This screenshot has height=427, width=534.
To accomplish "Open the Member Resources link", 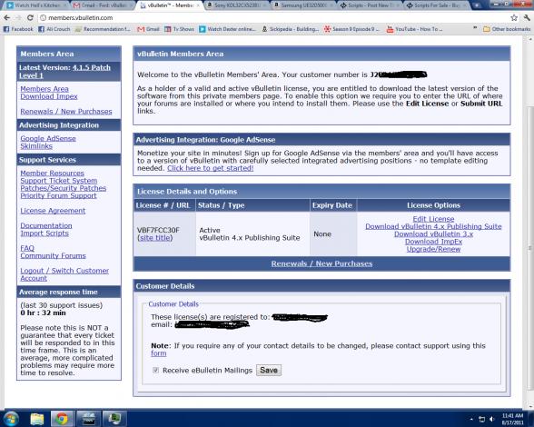I will 52,174.
